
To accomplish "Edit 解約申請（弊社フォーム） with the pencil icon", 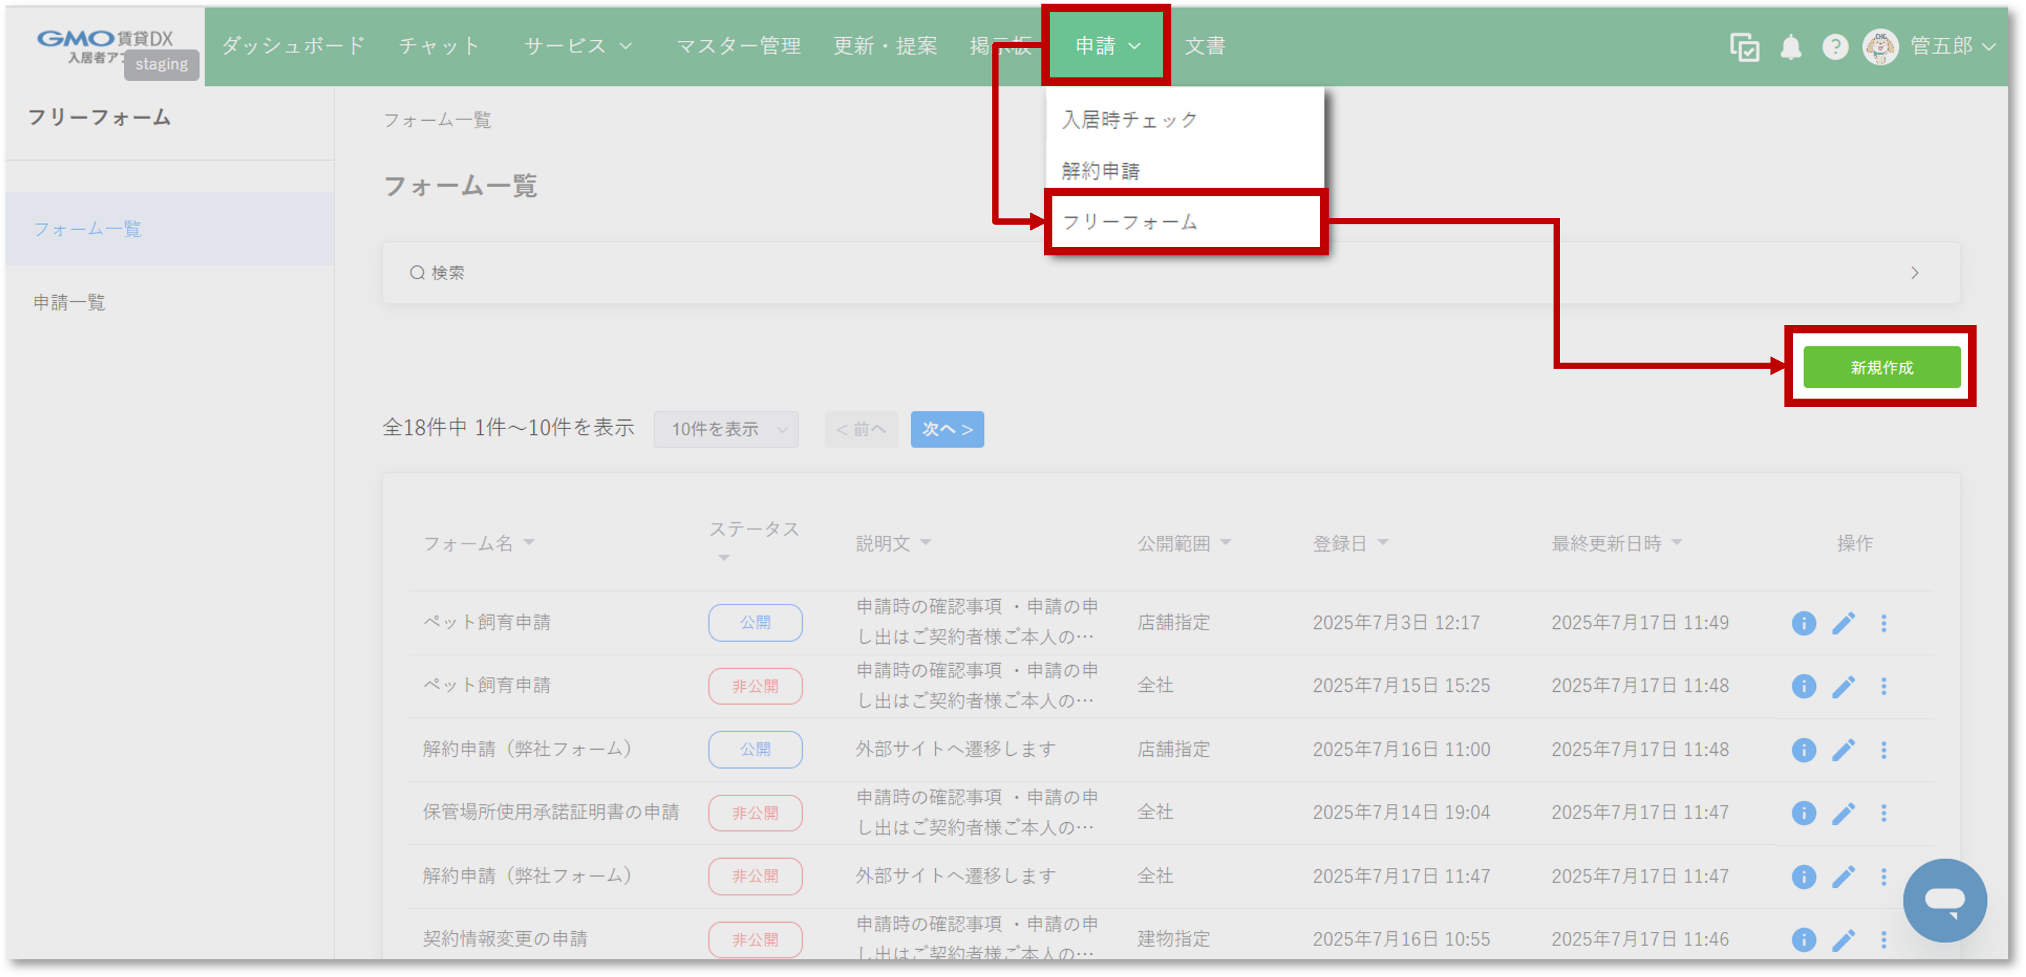I will 1844,749.
